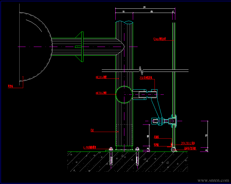
Task: Select the lower Φ83X4 steel pipe label
Action: (101, 93)
